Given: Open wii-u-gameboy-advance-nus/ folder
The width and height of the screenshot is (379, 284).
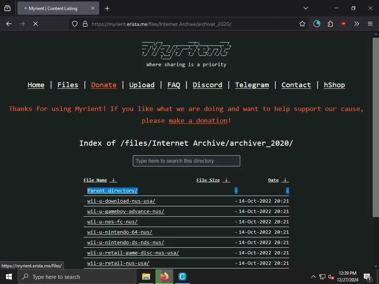Looking at the screenshot, I should point(126,211).
